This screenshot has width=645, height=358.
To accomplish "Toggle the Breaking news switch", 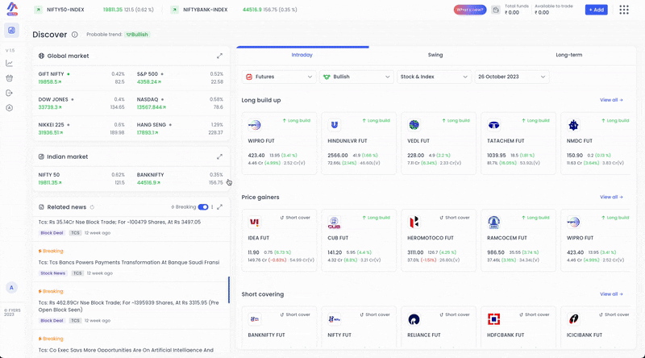I will [203, 207].
